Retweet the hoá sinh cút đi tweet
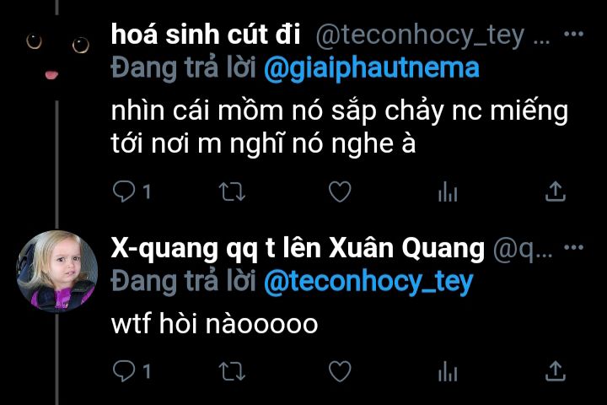 [232, 192]
